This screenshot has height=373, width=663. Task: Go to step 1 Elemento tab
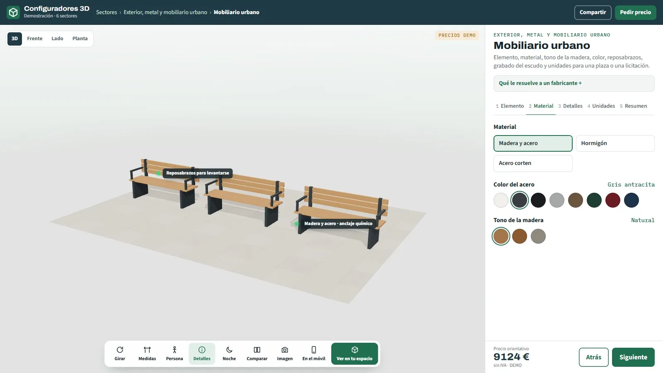click(x=510, y=106)
